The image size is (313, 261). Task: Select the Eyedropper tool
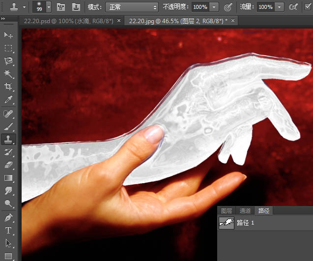(x=8, y=99)
